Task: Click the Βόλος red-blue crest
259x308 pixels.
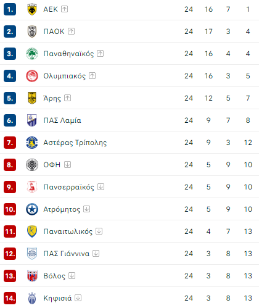Action: click(x=32, y=276)
